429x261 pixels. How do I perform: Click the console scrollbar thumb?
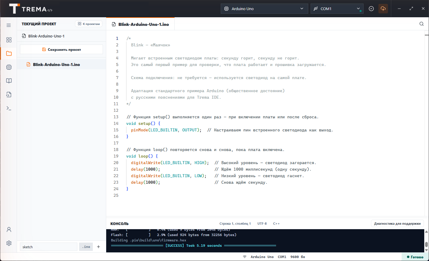(x=426, y=244)
